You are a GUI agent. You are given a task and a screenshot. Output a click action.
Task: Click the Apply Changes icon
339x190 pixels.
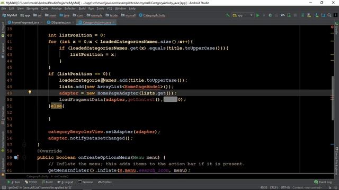(x=264, y=15)
